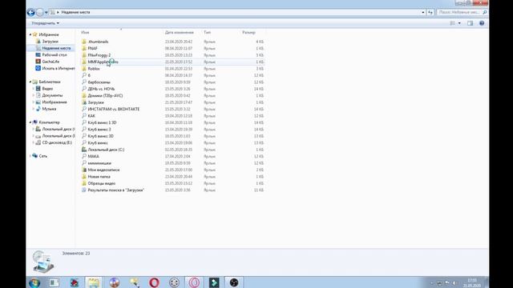Viewport: 513px width, 288px height.
Task: Open the volume speaker icon in tray
Action: point(454,282)
